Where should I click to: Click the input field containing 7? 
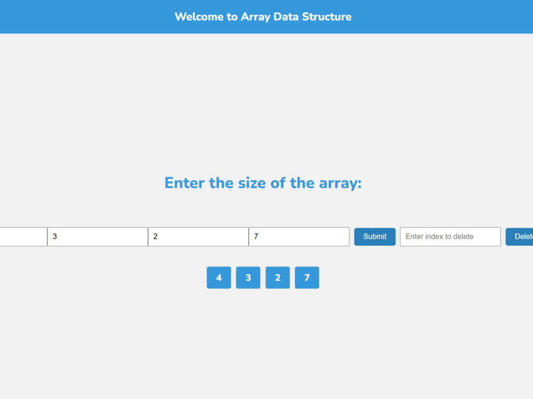299,237
